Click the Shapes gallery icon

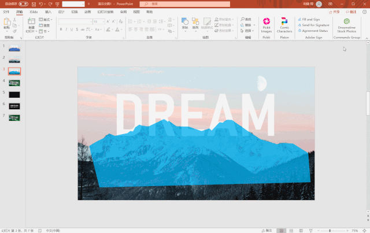[x=185, y=24]
